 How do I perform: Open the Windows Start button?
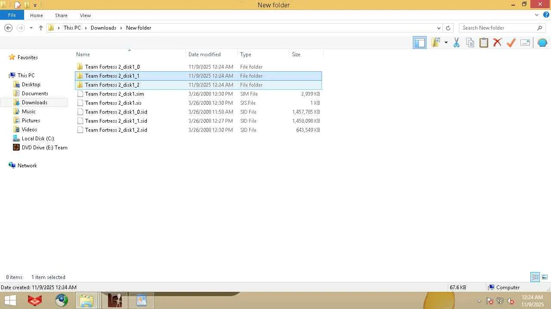pos(10,300)
